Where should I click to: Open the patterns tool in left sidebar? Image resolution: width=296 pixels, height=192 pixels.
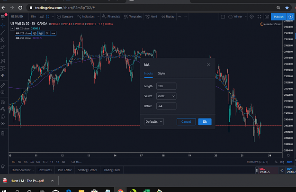point(3,61)
